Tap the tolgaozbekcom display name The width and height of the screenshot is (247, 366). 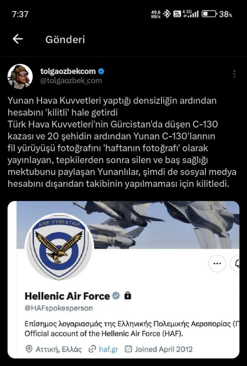coord(68,71)
